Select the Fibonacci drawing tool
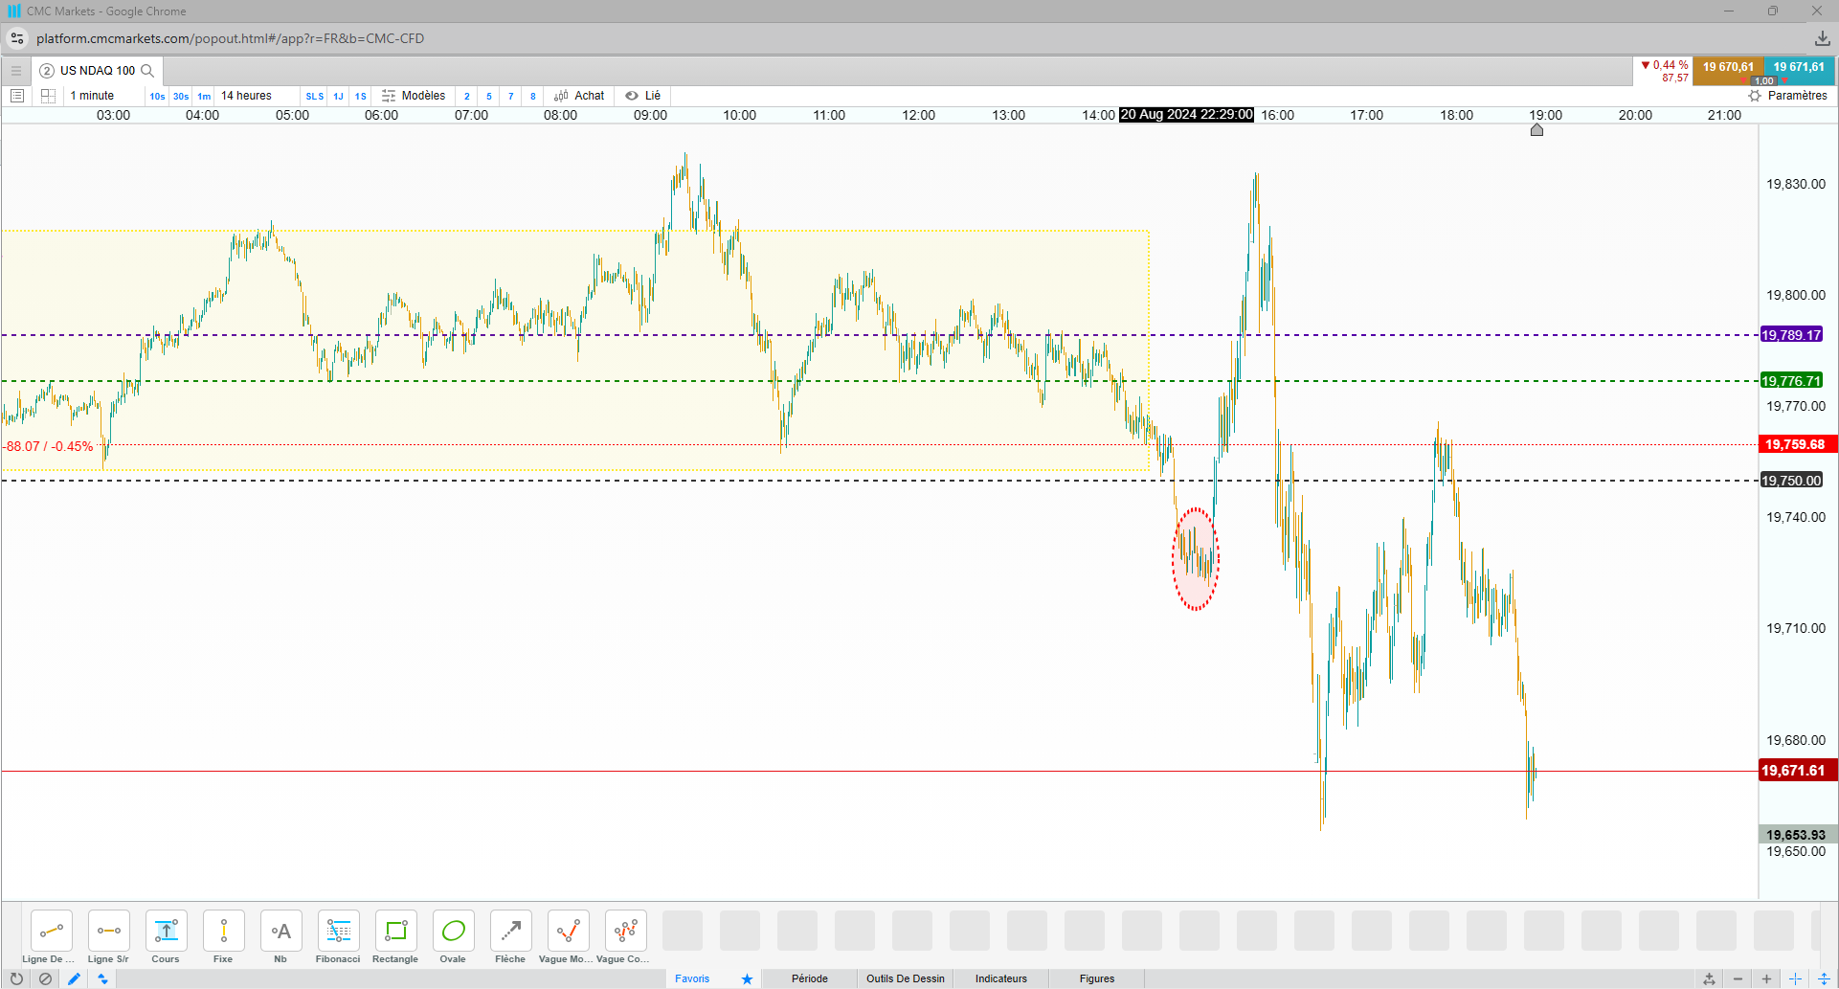Screen dimensions: 1839x989 click(338, 937)
